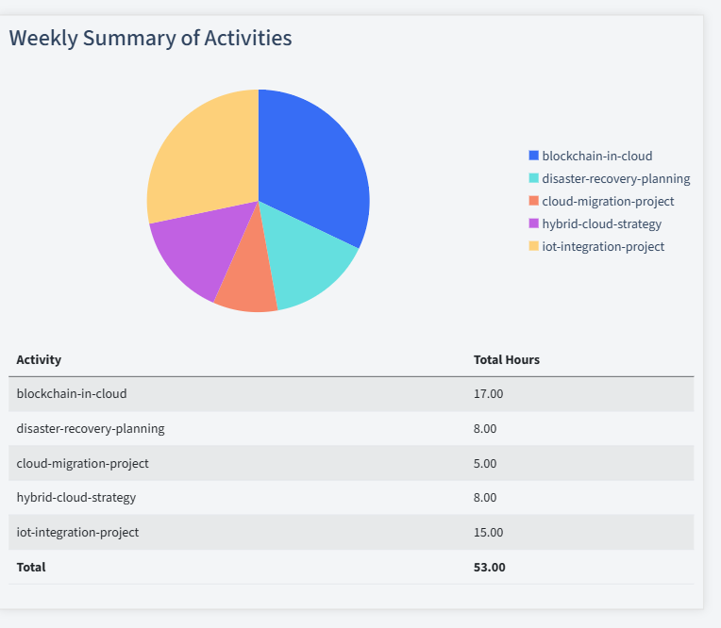721x628 pixels.
Task: Click the Total Hours column header
Action: [506, 359]
